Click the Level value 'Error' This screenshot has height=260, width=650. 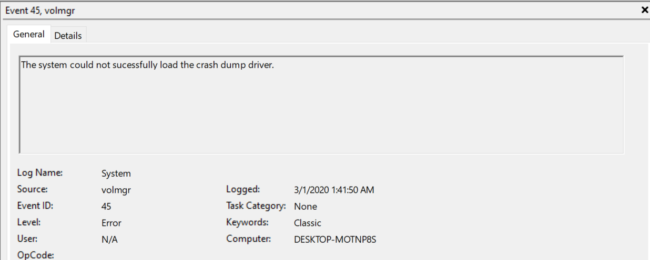tap(111, 223)
